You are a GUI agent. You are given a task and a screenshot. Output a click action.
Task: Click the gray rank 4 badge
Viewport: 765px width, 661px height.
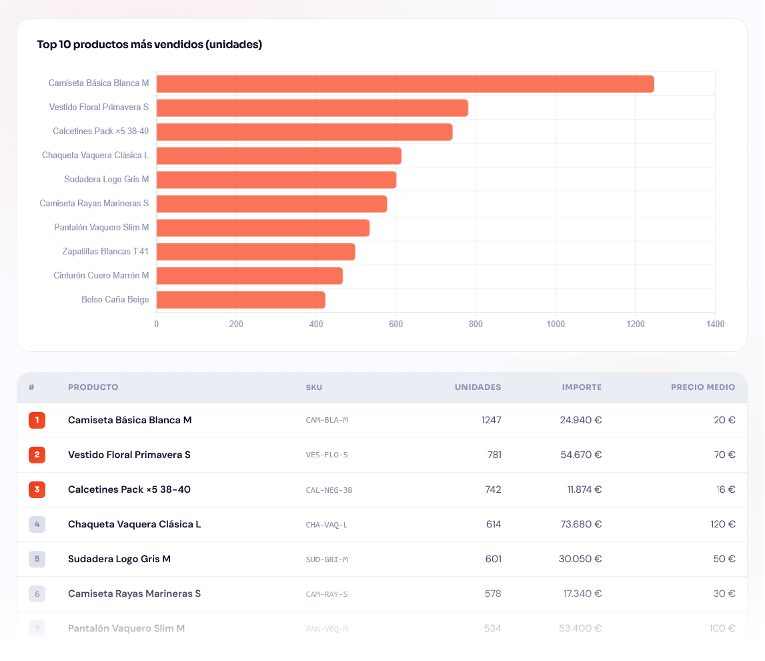pos(37,524)
